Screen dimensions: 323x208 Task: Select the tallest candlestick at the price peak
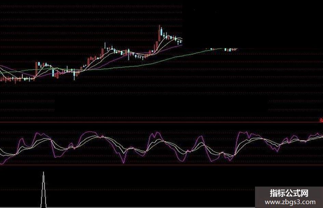point(159,33)
